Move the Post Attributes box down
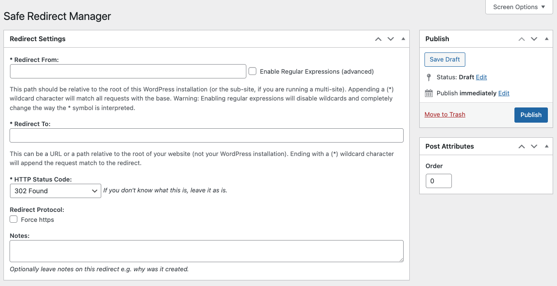 [x=534, y=146]
